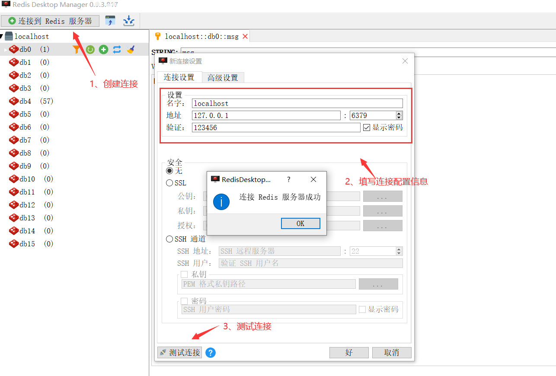The image size is (556, 376).
Task: Enable the 密码 checkbox under SSH
Action: pos(184,301)
